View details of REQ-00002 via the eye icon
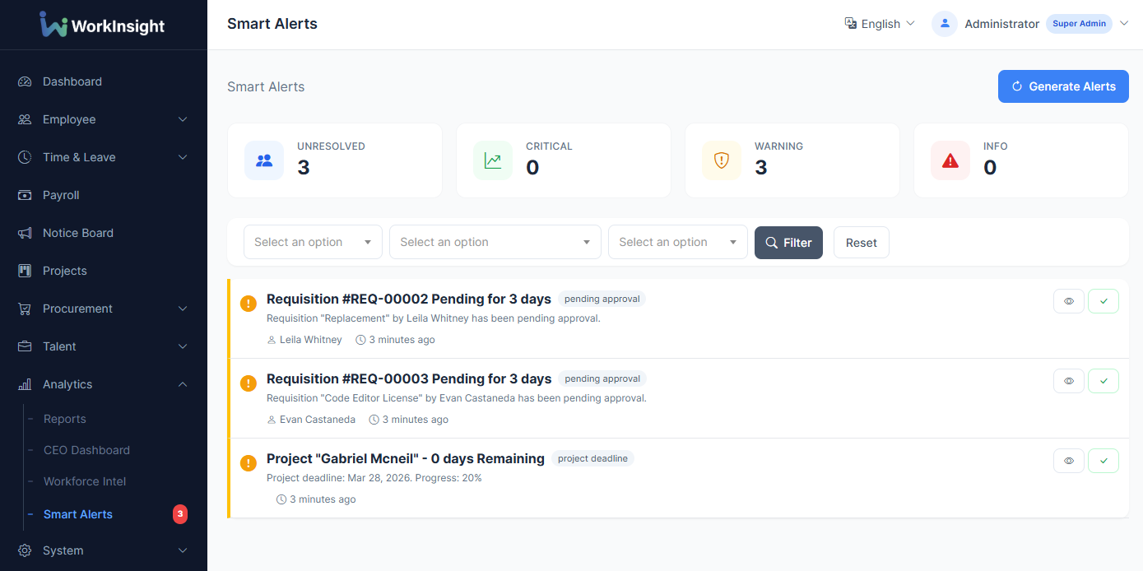Viewport: 1143px width, 571px height. pyautogui.click(x=1068, y=300)
